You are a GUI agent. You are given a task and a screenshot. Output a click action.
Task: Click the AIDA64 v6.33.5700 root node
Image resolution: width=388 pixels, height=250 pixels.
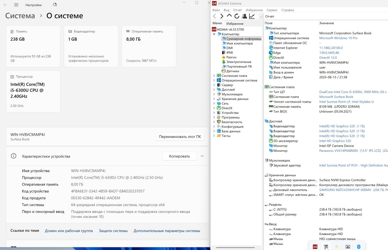tap(228, 29)
